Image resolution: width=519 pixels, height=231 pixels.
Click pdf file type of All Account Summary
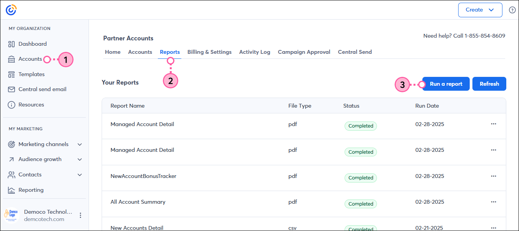293,202
